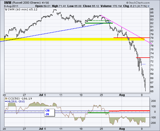The image size is (160, 131).
Task: Click the 'Chg -6.21 (-8.71%)' value
Action: click(x=135, y=6)
